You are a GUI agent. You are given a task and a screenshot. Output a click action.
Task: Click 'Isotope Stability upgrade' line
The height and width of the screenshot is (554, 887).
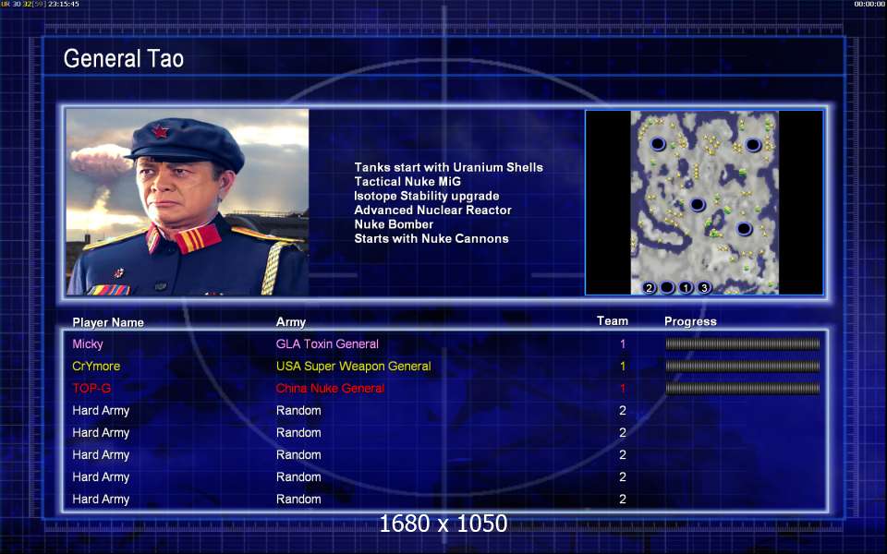point(427,196)
